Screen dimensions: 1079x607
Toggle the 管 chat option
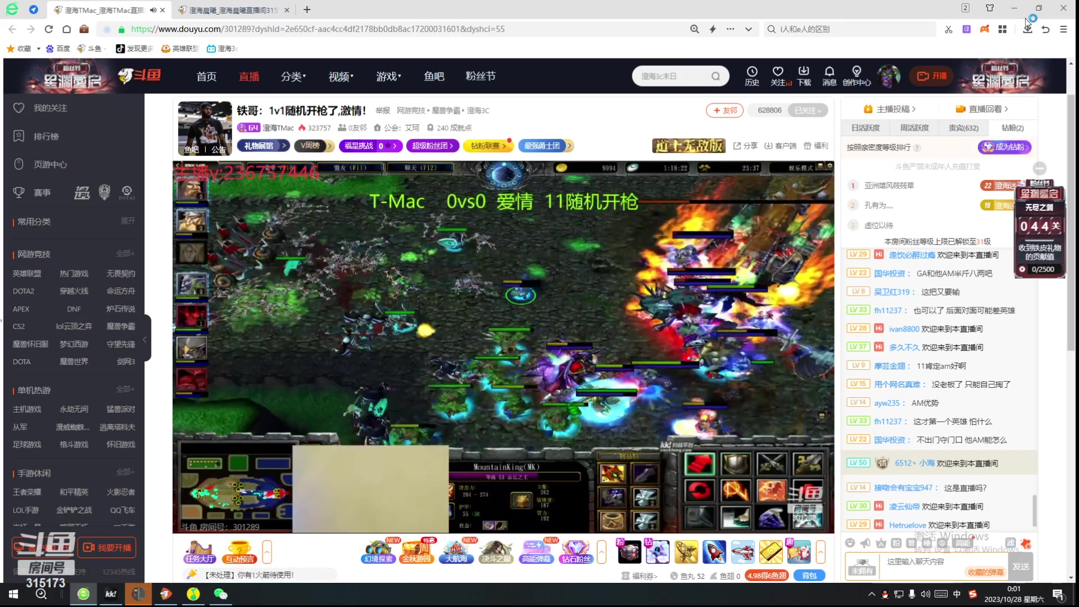[x=912, y=543]
